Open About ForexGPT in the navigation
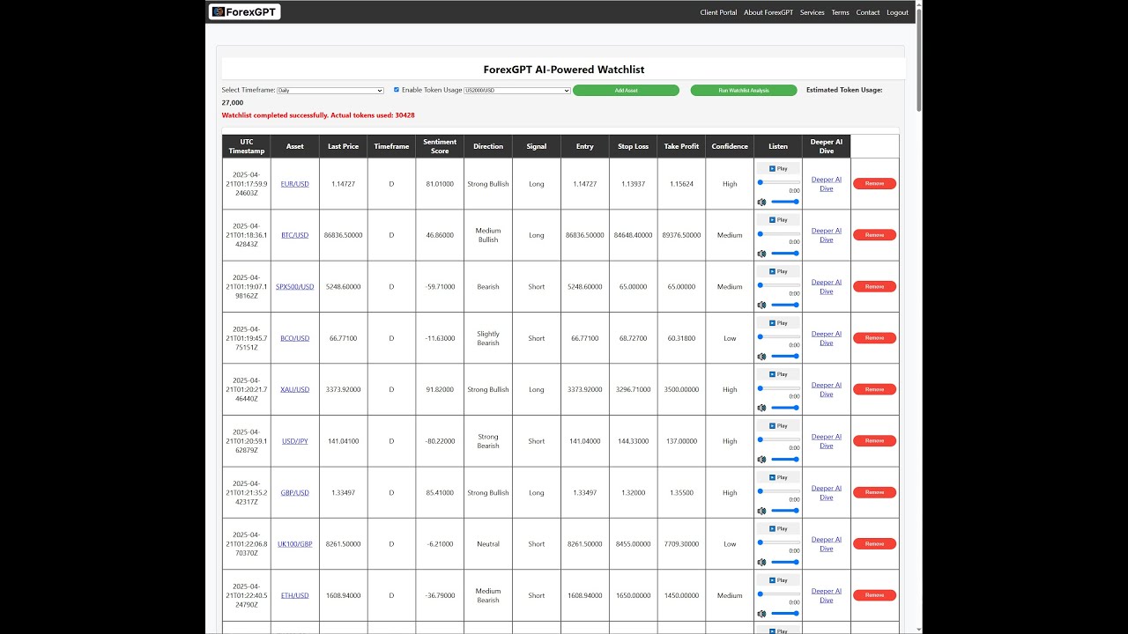1128x634 pixels. click(x=768, y=12)
